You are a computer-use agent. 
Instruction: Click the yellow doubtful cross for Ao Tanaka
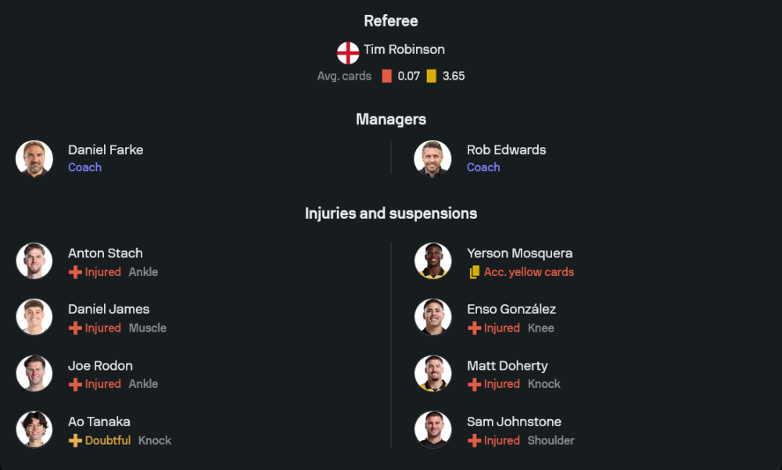click(x=75, y=440)
